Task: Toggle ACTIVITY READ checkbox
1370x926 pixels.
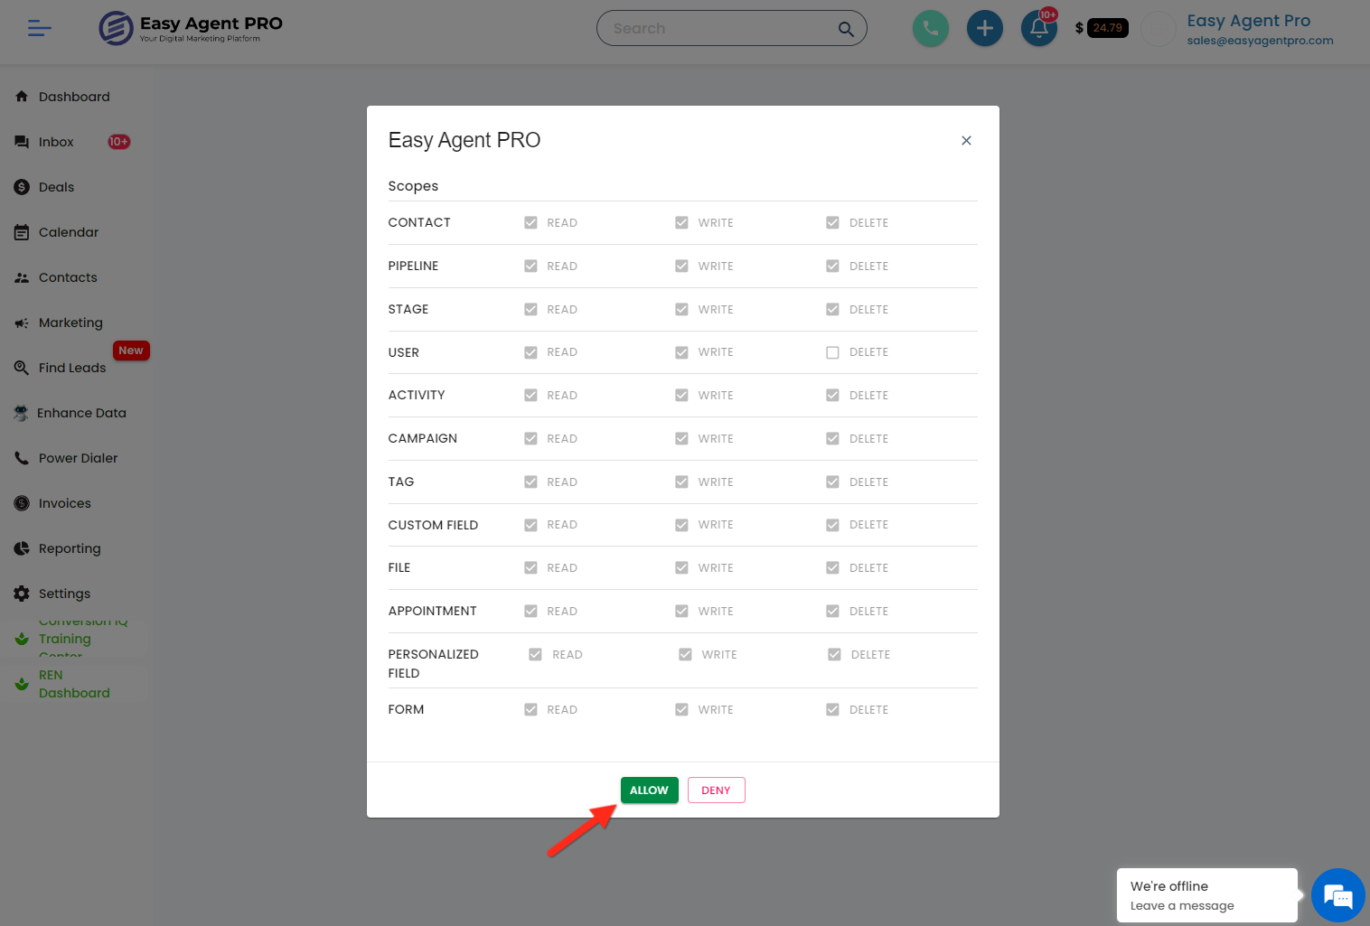Action: (x=530, y=395)
